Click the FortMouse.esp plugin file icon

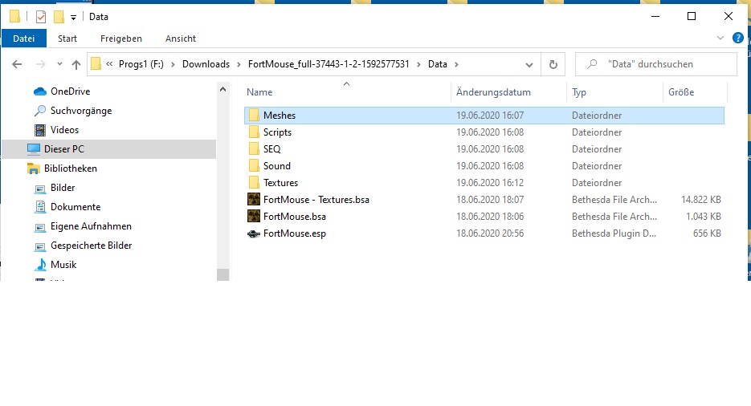(x=254, y=233)
